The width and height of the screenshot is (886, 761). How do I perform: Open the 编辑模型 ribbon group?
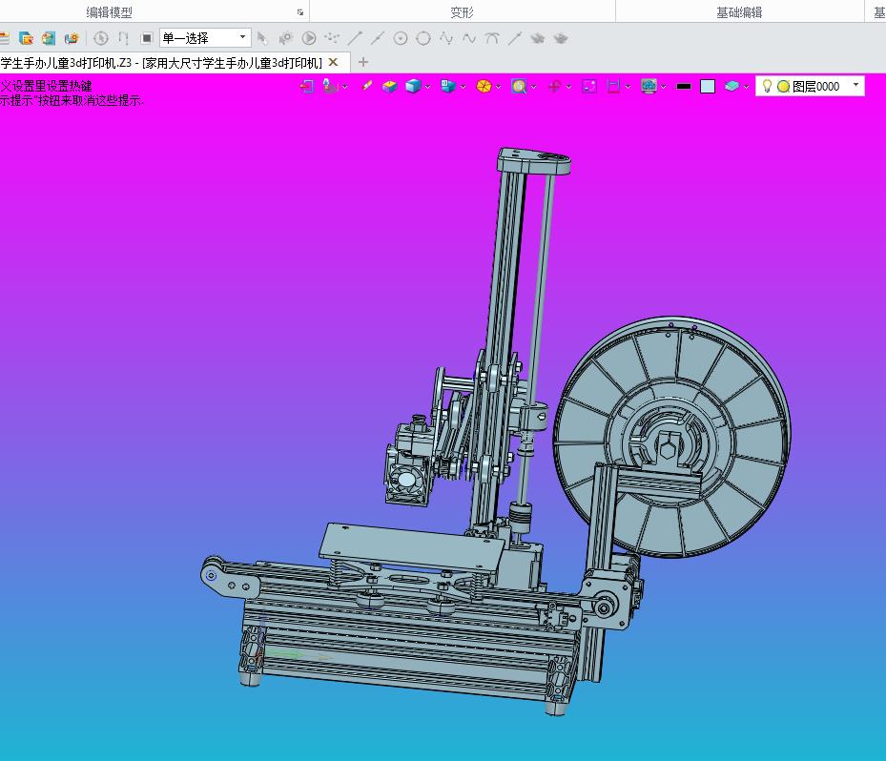point(109,11)
